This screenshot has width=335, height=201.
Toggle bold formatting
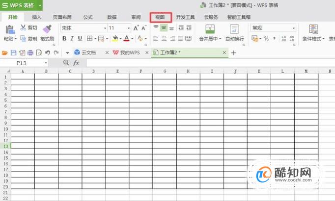click(64, 38)
